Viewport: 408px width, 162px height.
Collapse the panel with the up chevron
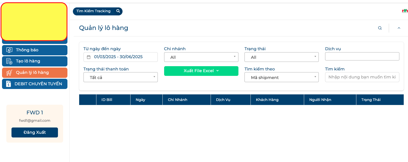click(x=399, y=28)
